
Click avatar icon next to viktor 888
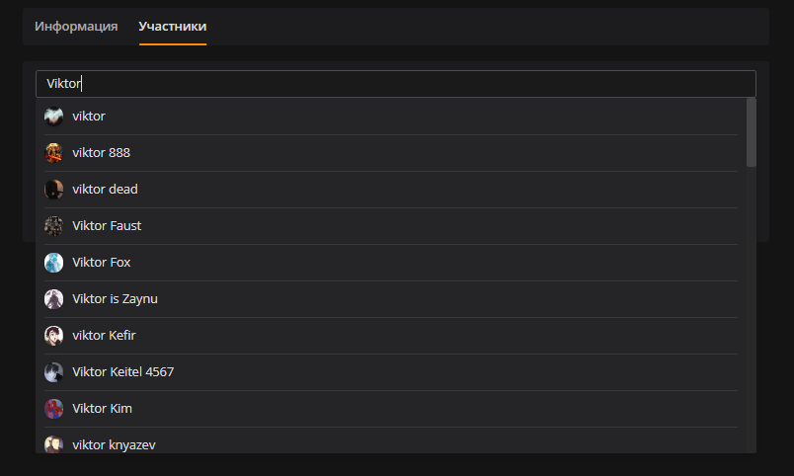tap(53, 153)
